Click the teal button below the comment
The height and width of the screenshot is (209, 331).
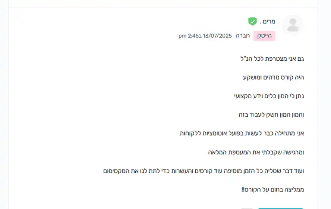pyautogui.click(x=280, y=208)
